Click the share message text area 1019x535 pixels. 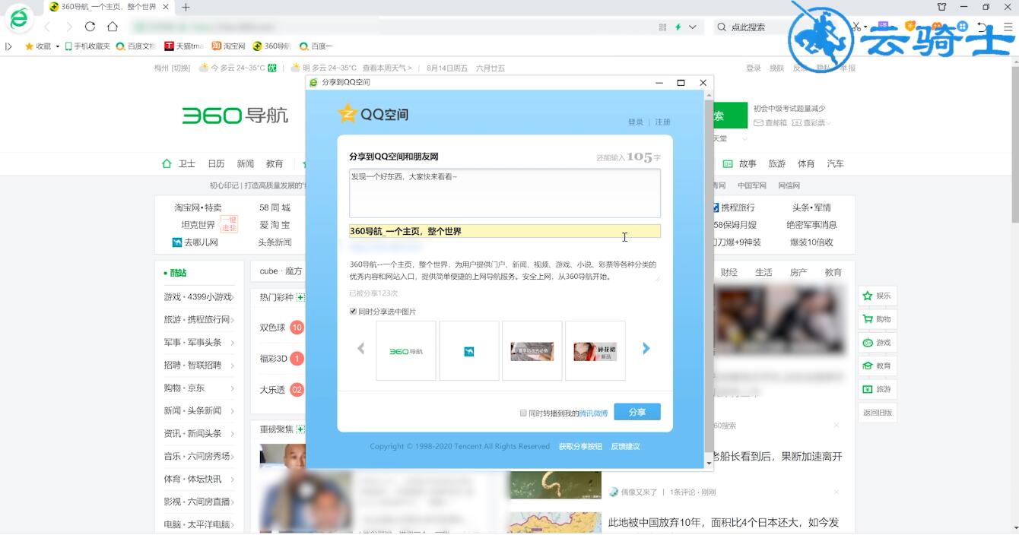(x=505, y=193)
